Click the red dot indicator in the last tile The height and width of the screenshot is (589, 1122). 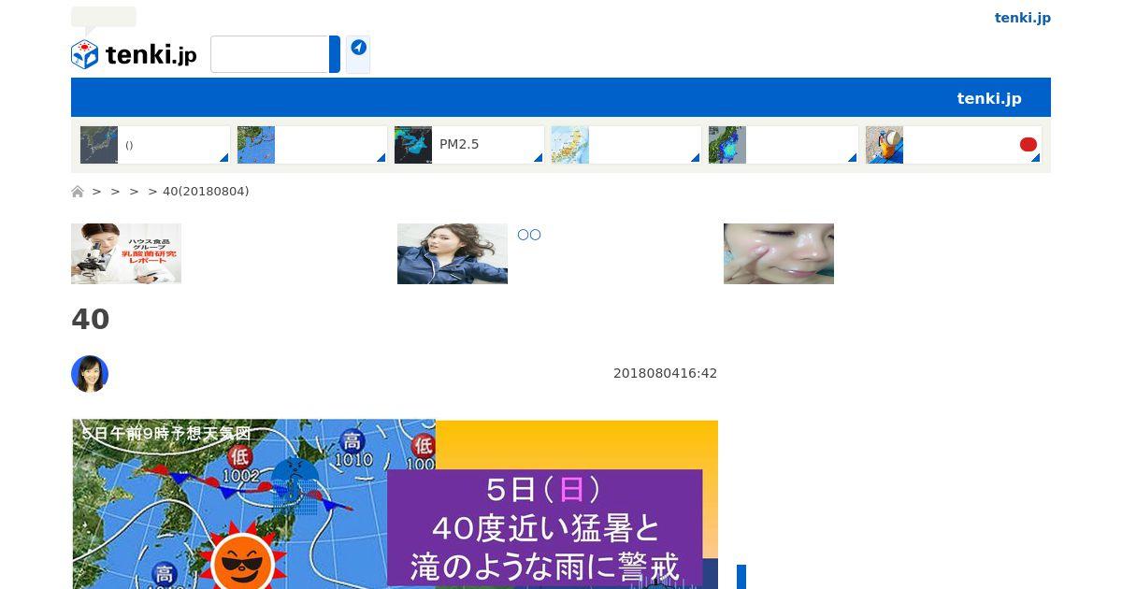(1028, 144)
